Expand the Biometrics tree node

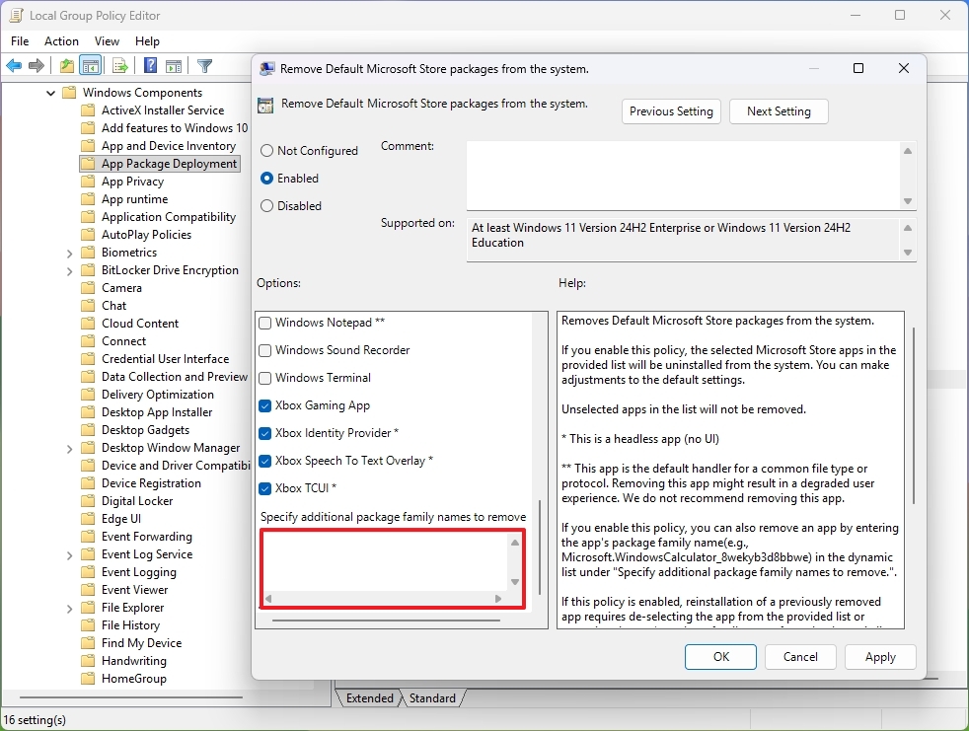pos(69,254)
